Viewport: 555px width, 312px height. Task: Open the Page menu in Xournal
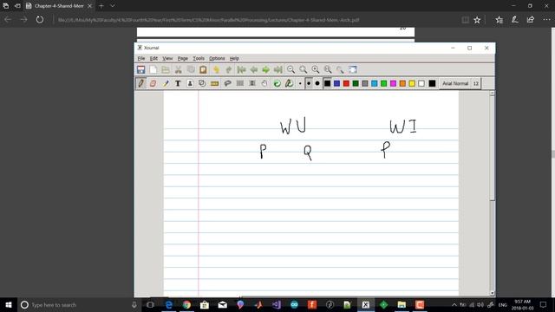point(183,58)
